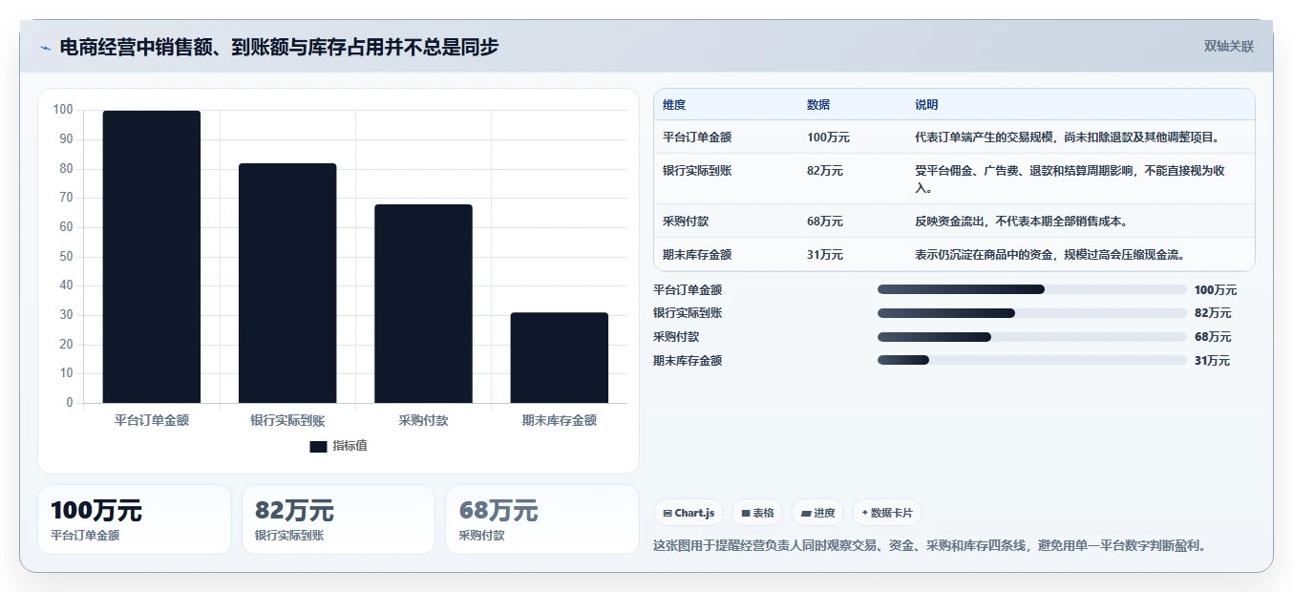Click description starting 代表订单端产生的交易规模

tap(1067, 137)
